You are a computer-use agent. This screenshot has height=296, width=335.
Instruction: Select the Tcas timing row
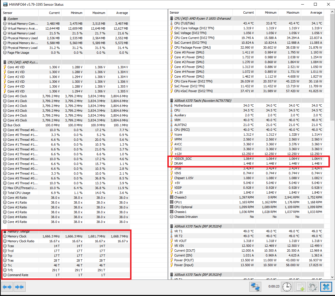[65, 246]
